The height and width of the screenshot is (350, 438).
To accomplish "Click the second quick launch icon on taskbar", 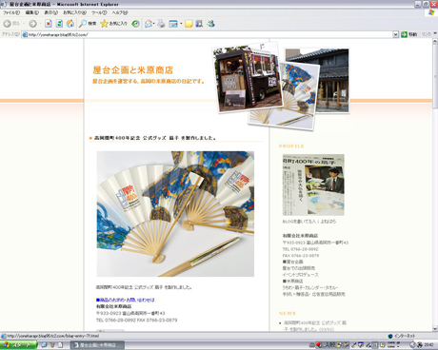I will [52, 345].
